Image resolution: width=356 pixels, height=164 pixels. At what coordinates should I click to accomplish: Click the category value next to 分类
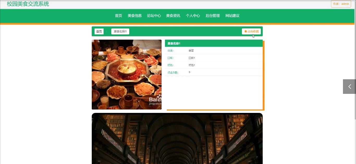[191, 51]
